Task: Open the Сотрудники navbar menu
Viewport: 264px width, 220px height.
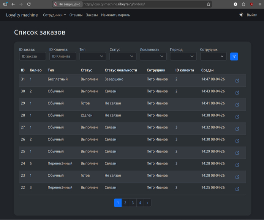Action: coord(54,15)
